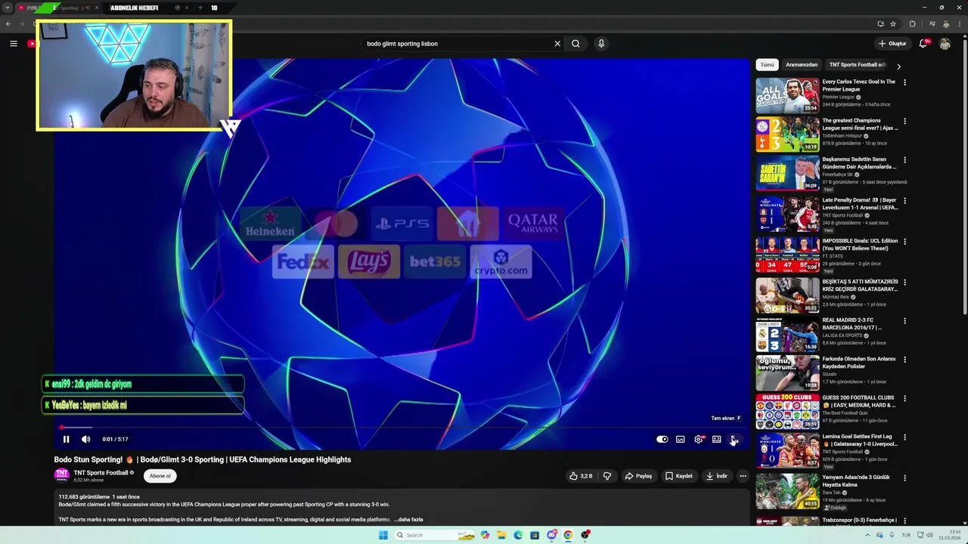Open File Explorer from the taskbar
The image size is (968, 544).
coord(501,535)
